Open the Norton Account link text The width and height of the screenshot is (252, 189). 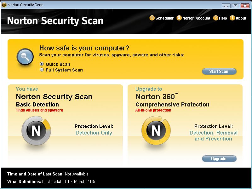pos(196,18)
